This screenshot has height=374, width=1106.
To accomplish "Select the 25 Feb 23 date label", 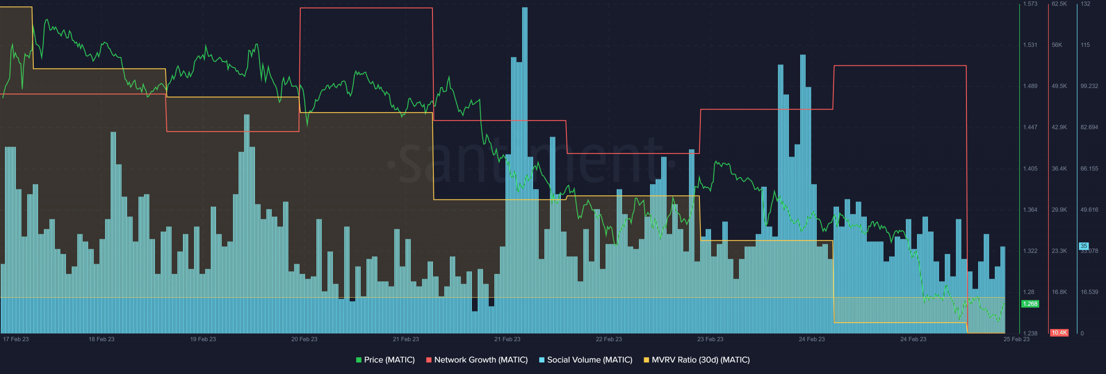I will (x=1016, y=339).
